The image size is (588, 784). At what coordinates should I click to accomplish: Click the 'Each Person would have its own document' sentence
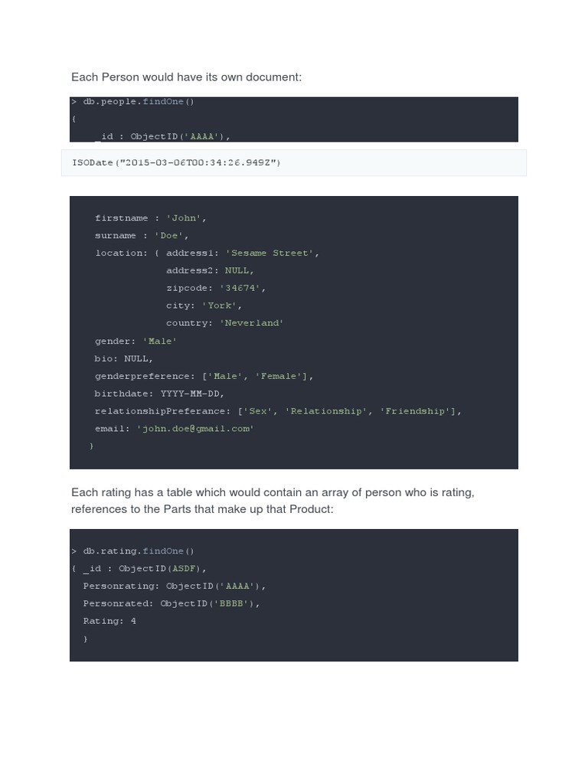point(186,77)
